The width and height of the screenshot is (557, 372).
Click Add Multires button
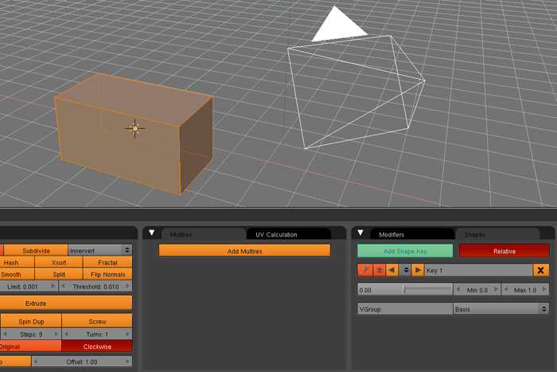coord(244,251)
